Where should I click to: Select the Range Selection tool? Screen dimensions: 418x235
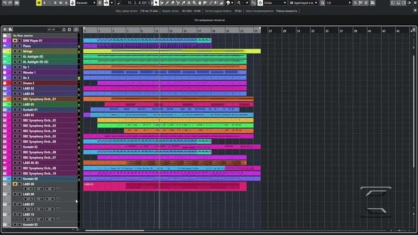pos(162,3)
